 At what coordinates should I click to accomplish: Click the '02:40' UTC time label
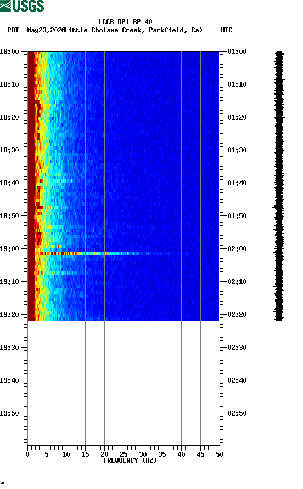pos(237,380)
